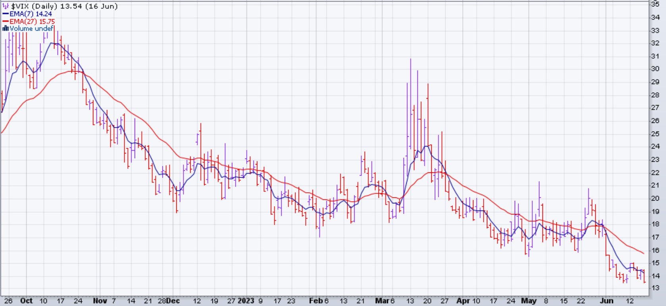
Task: Click the volume bars icon in legend
Action: (6, 29)
